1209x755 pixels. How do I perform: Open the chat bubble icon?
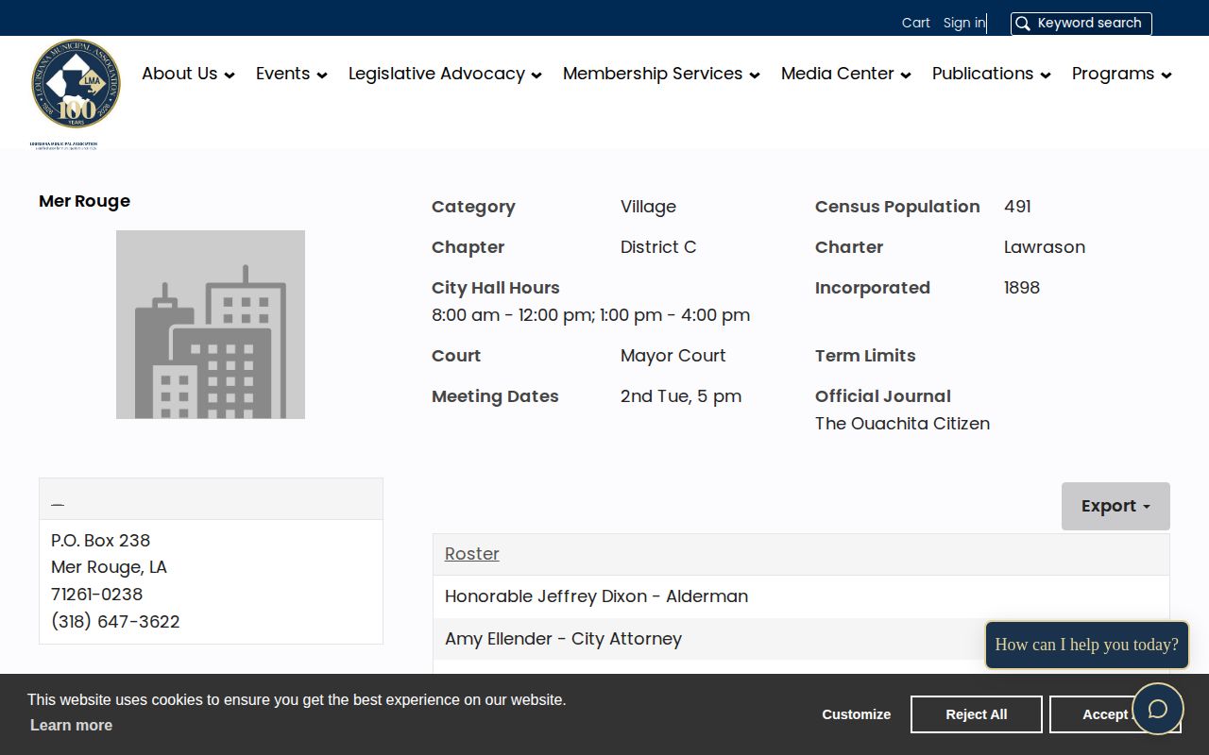1158,709
